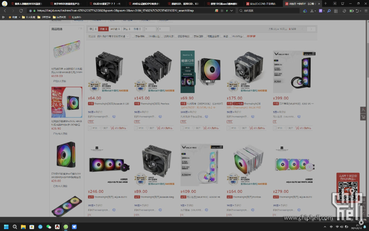Add ¥145.00 Peerless cooler to cart
The height and width of the screenshot is (231, 369).
(x=165, y=128)
